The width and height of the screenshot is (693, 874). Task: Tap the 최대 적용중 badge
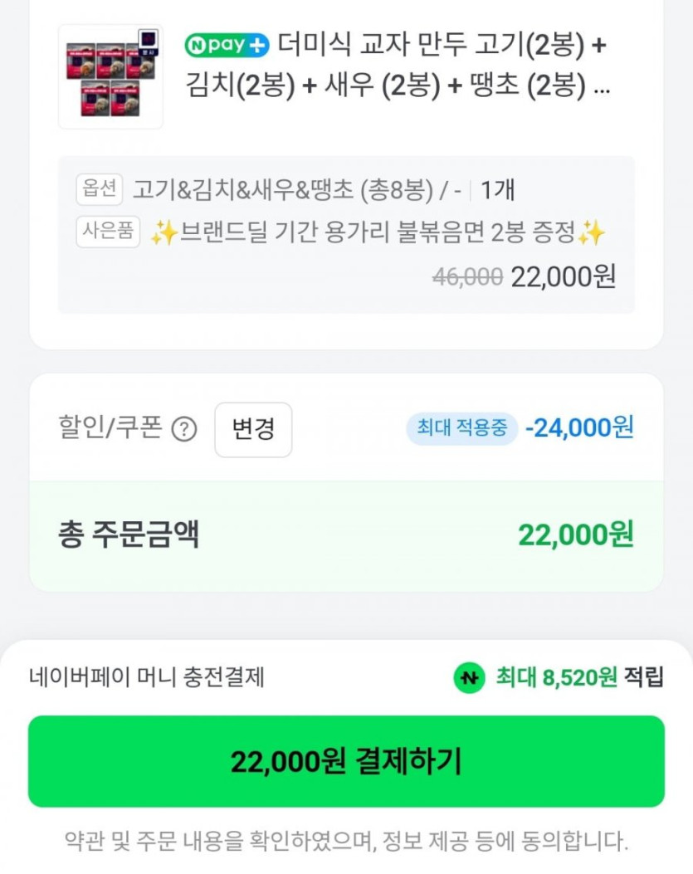462,428
